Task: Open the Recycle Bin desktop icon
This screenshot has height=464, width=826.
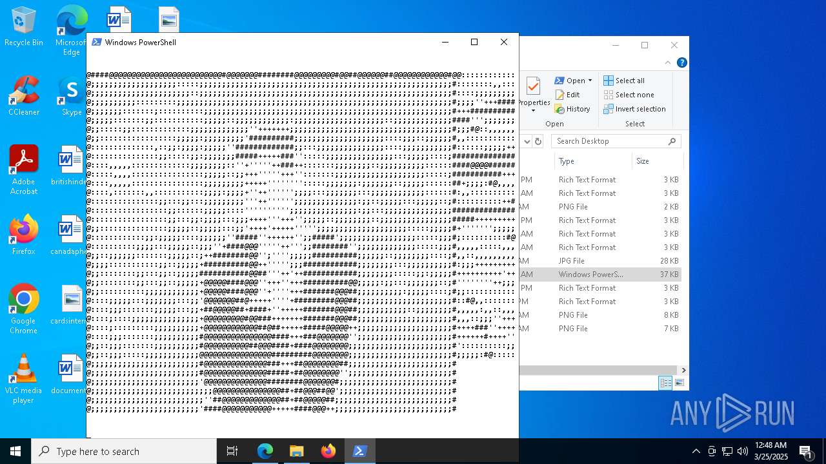Action: (24, 27)
